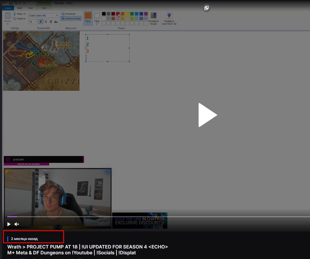Viewport: 310px width, 259px height.
Task: Click the small play button in player controls
Action: tap(9, 224)
